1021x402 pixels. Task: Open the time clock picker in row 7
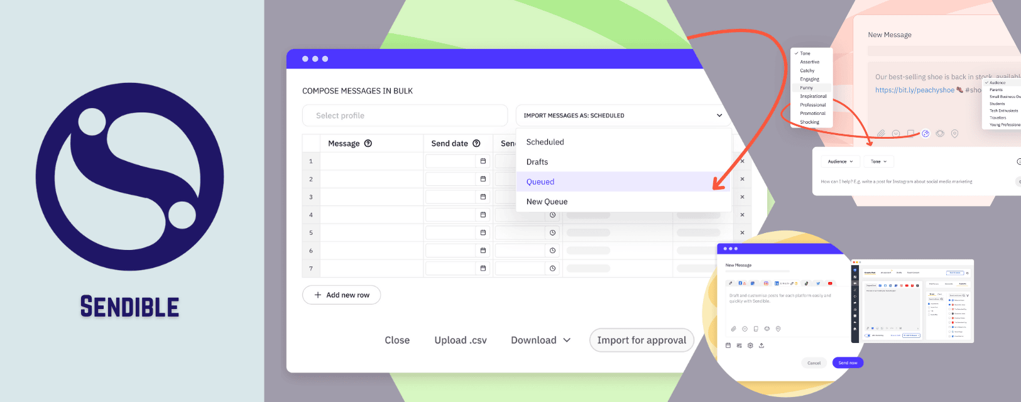point(553,268)
